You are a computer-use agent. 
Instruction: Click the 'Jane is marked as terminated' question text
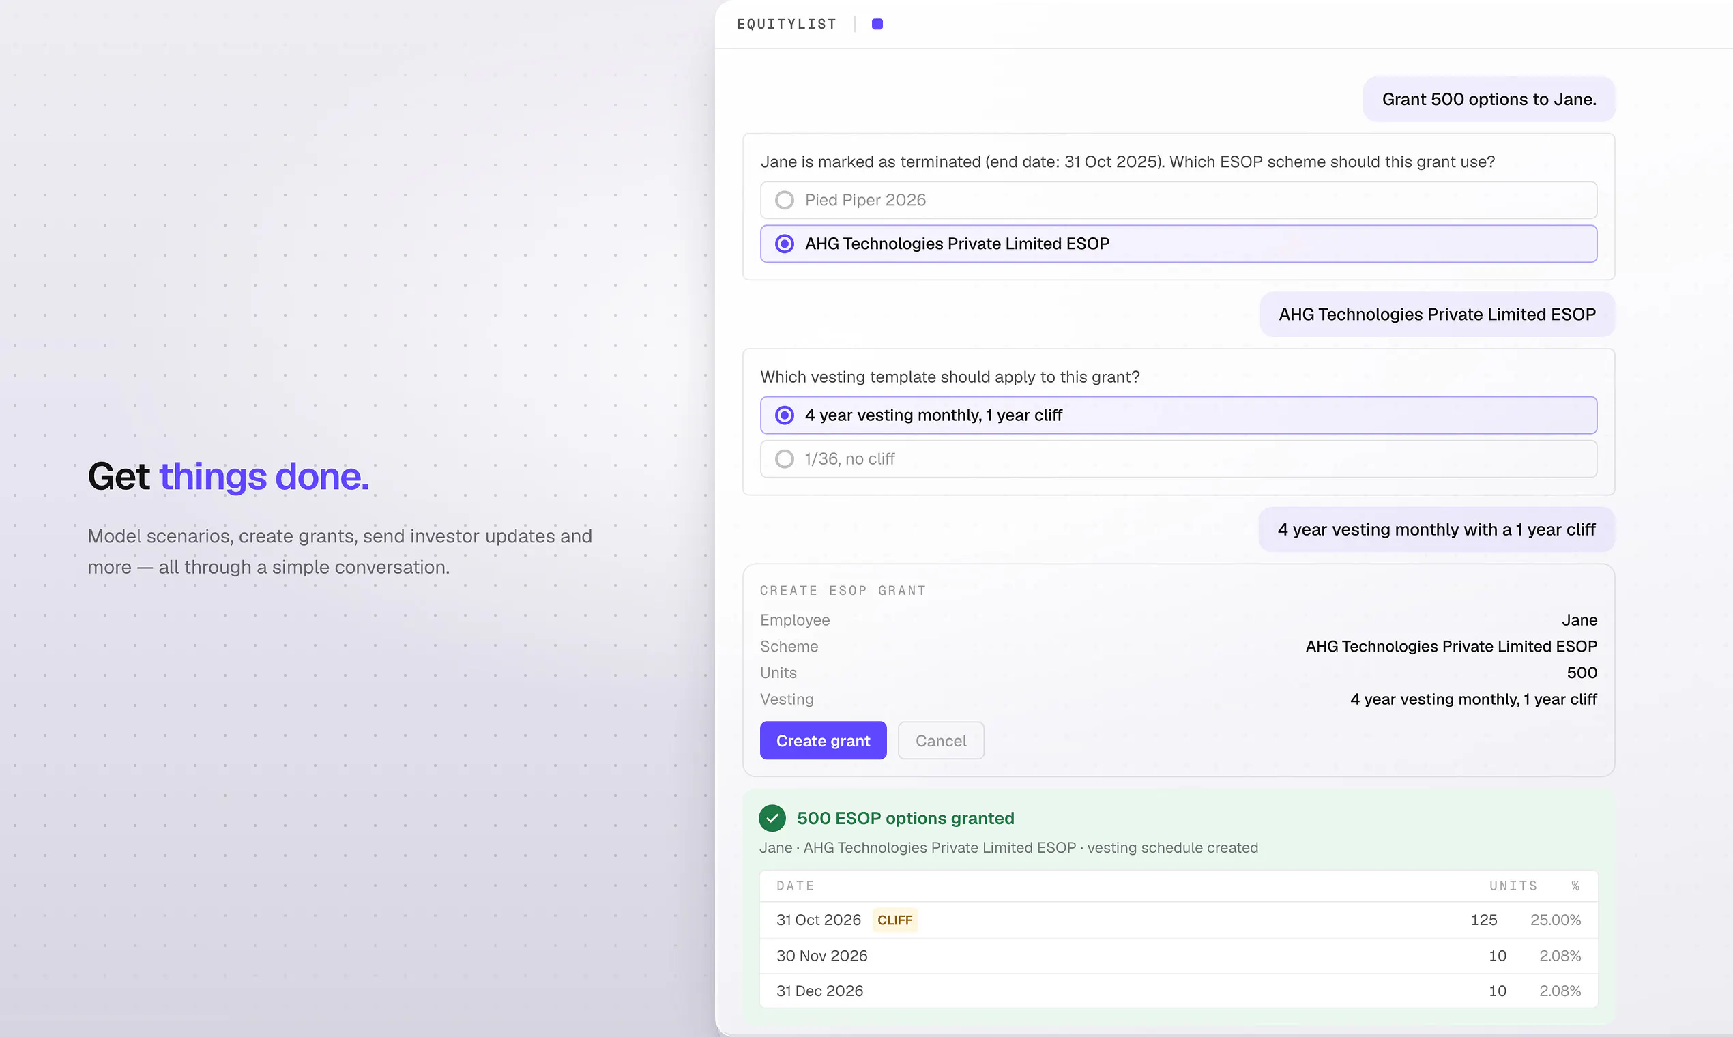[1128, 162]
